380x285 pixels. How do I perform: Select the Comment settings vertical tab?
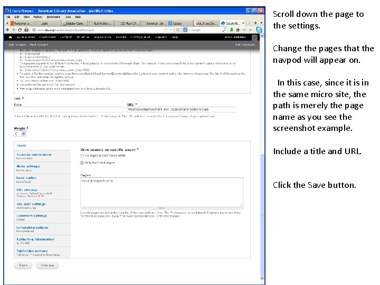[x=42, y=217]
